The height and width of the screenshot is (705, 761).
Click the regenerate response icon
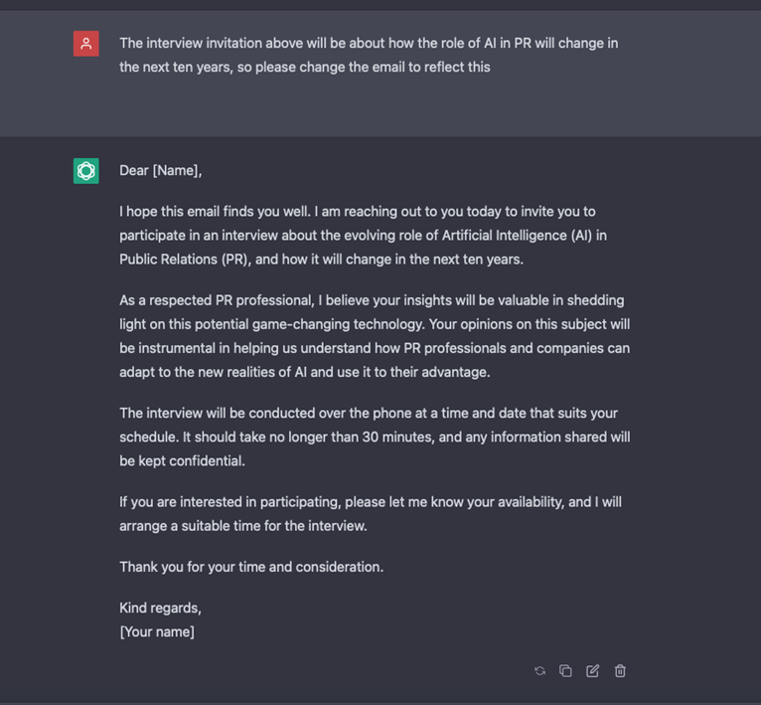point(539,671)
